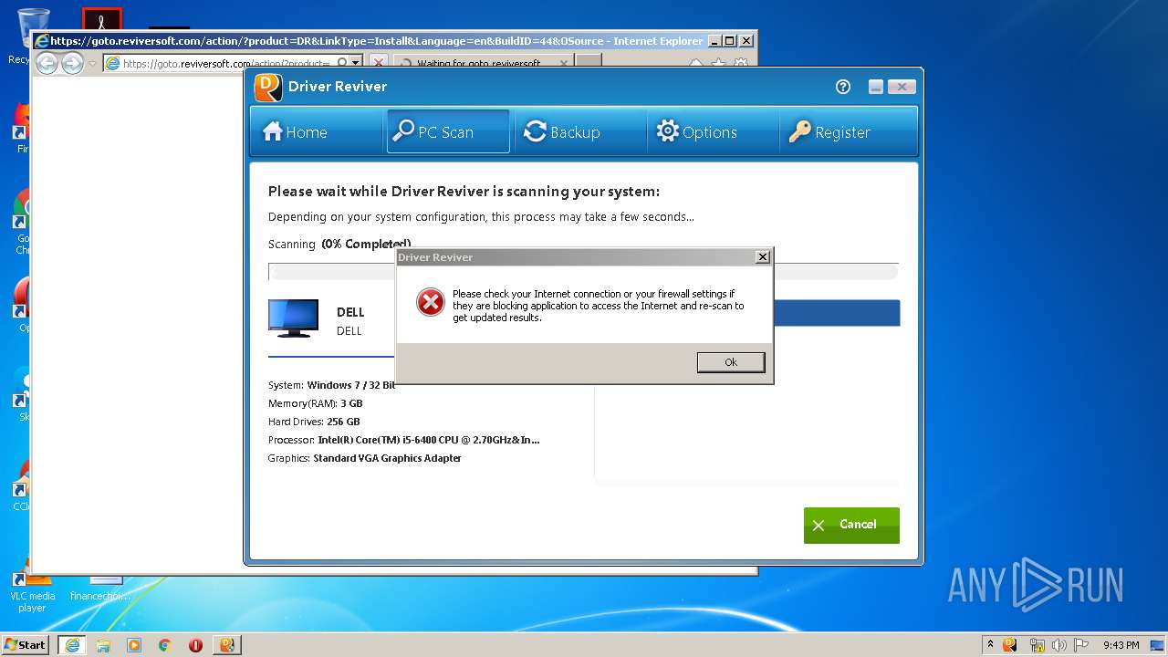Image resolution: width=1168 pixels, height=657 pixels.
Task: Click the Forward button in Internet Explorer
Action: click(72, 63)
